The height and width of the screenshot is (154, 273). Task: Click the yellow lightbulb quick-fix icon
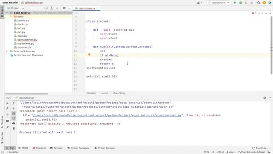tap(89, 55)
